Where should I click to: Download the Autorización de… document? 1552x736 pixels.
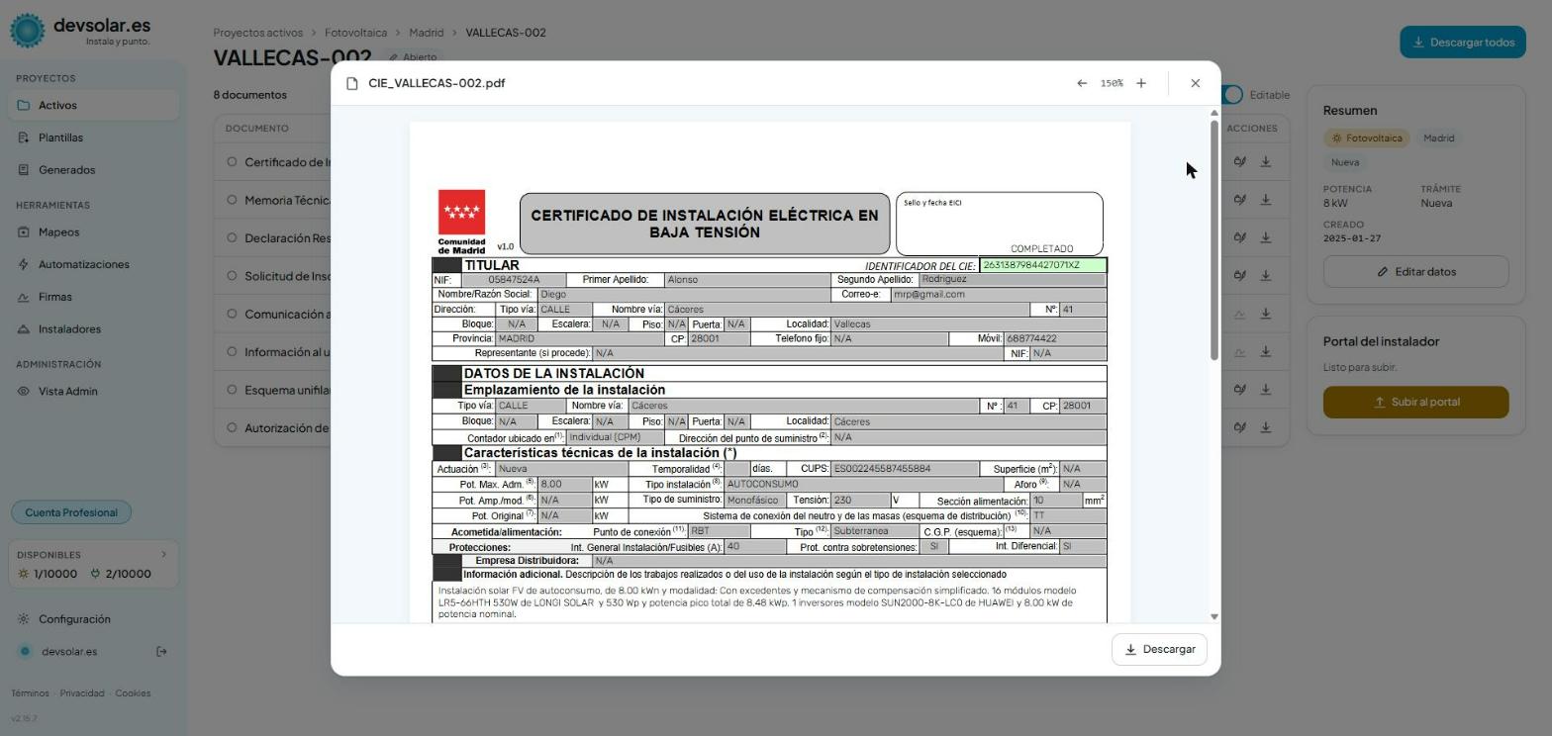pyautogui.click(x=1266, y=427)
